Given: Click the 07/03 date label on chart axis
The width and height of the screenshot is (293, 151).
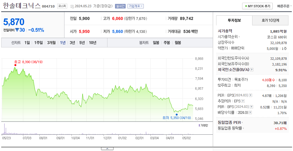Looking at the screenshot, I should [x=27, y=138].
